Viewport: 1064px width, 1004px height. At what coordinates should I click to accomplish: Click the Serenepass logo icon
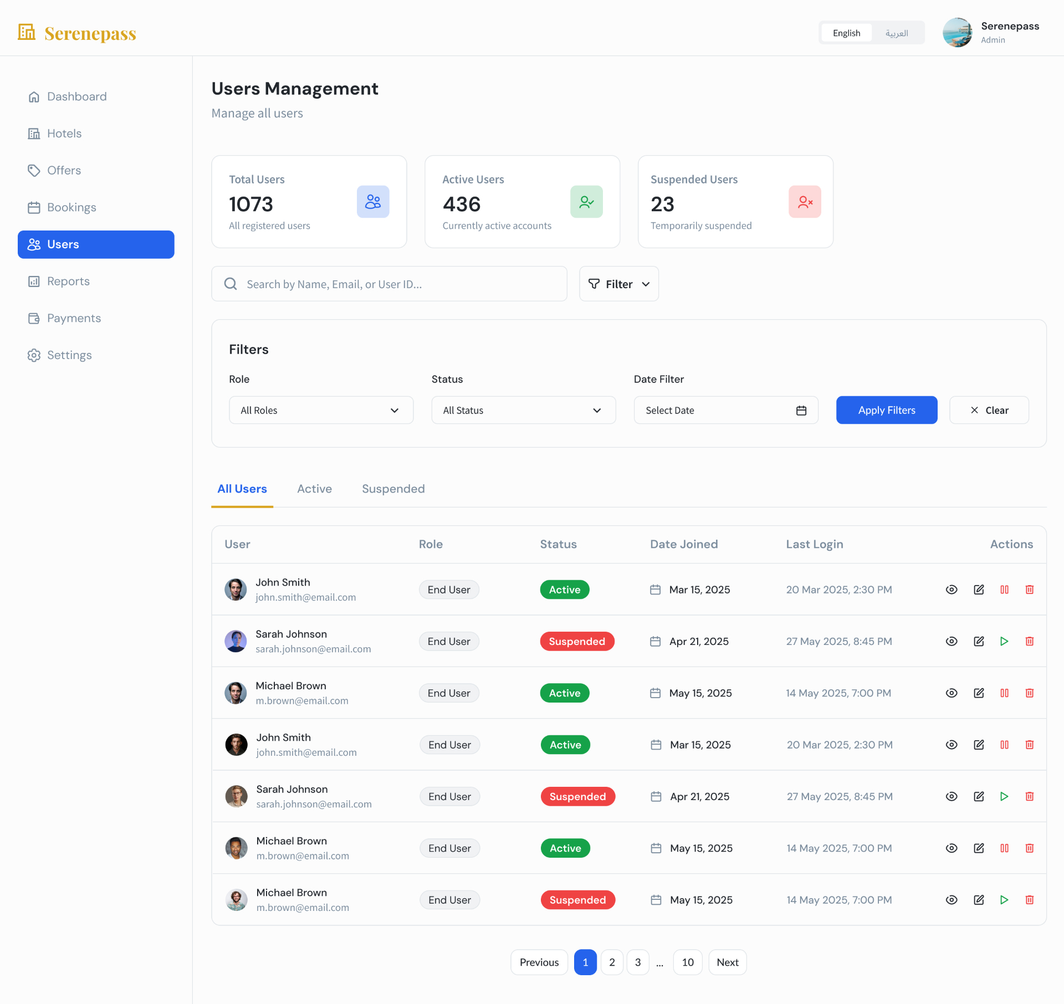(x=27, y=33)
